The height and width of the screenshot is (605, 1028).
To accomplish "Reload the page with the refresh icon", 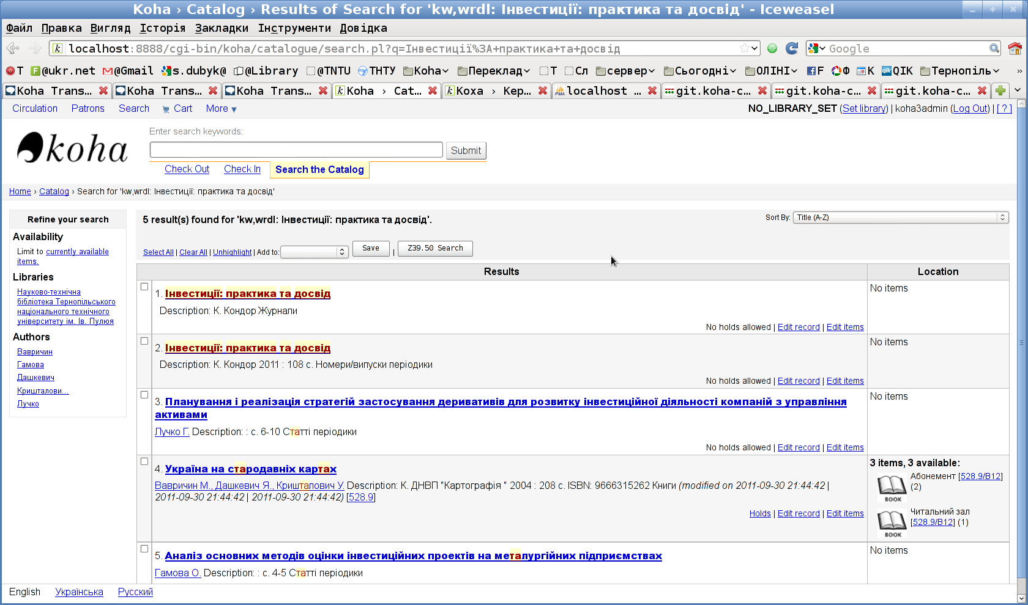I will 792,48.
